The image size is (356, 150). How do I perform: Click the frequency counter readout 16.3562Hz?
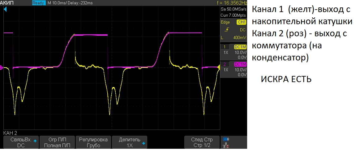[x=232, y=3]
